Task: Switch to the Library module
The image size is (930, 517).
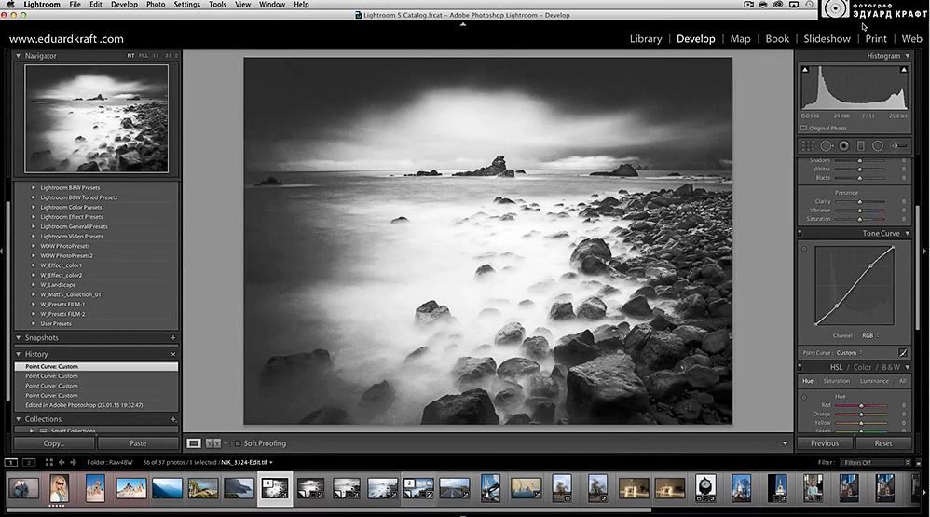Action: pos(645,39)
